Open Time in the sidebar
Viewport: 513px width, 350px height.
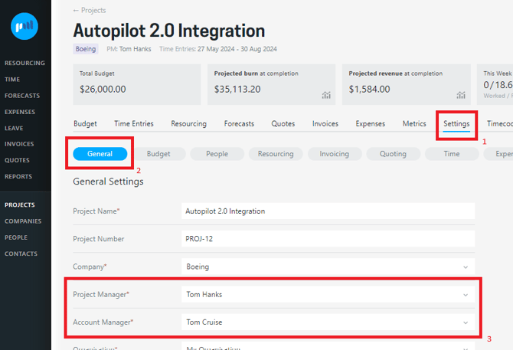(12, 80)
